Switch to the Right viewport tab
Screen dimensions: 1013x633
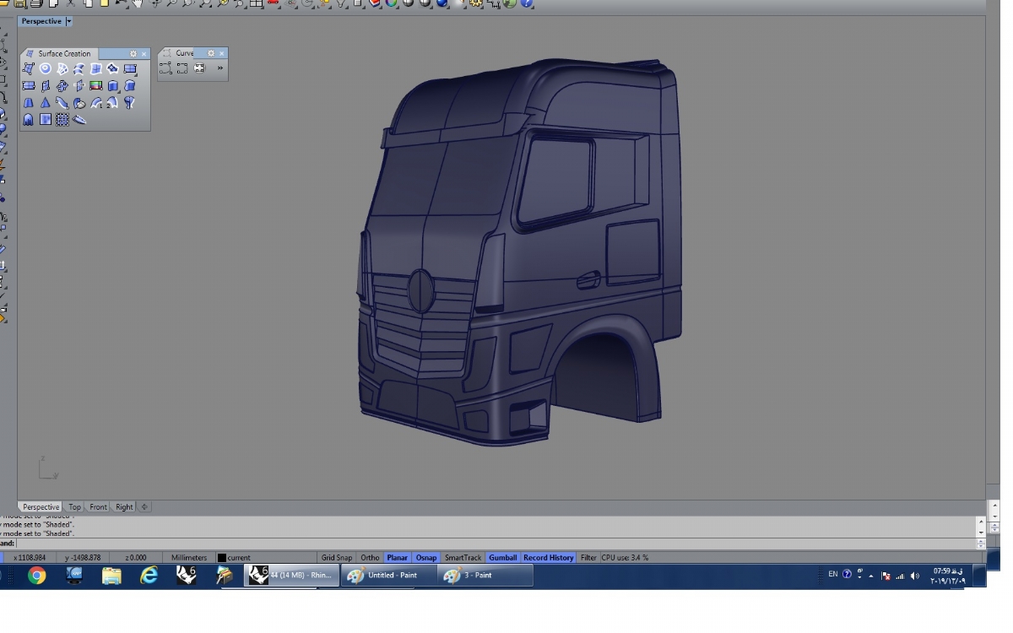(x=124, y=507)
